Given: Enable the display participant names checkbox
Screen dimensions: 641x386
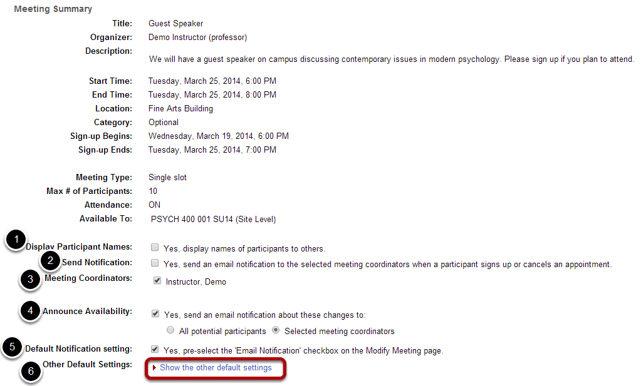Looking at the screenshot, I should coord(155,247).
